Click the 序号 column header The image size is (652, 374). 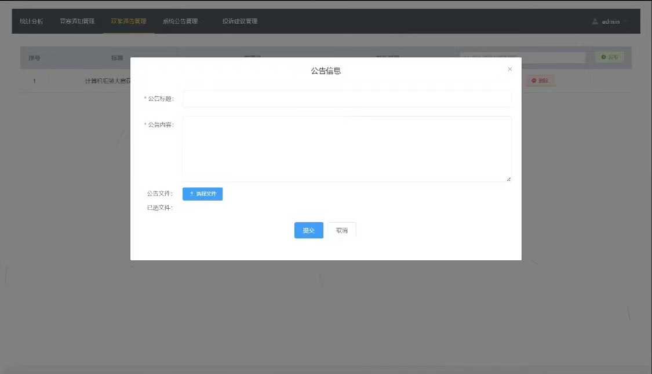(x=35, y=58)
